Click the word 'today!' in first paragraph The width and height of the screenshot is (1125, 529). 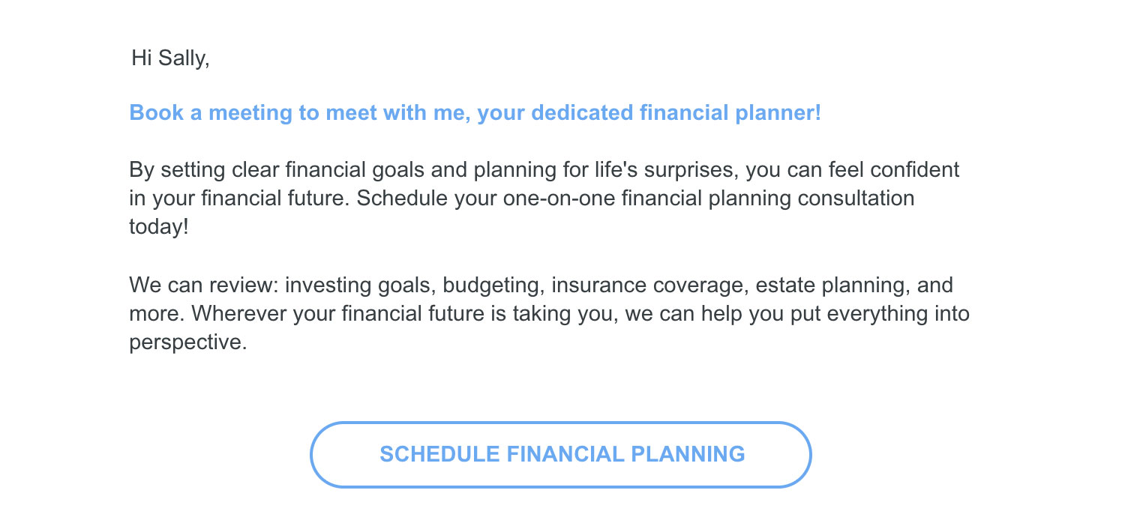coord(159,228)
